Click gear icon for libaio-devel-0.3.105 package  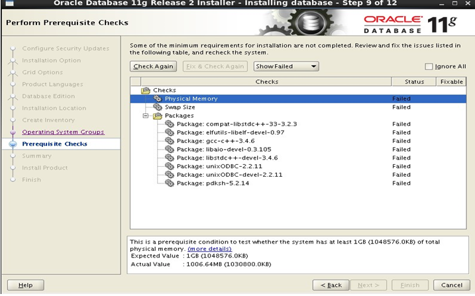pos(170,149)
